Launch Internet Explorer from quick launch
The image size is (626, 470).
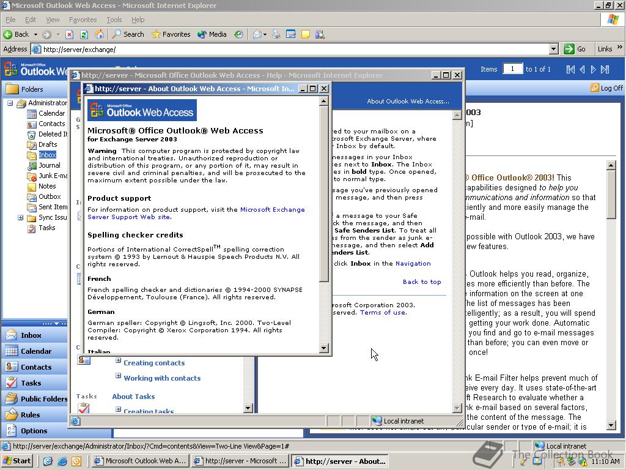(62, 461)
